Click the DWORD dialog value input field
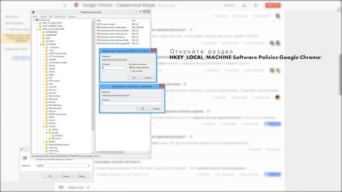The width and height of the screenshot is (342, 192). [114, 68]
